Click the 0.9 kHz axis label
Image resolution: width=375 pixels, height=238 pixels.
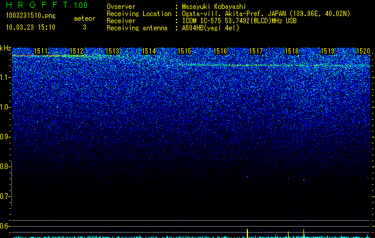click(5, 137)
